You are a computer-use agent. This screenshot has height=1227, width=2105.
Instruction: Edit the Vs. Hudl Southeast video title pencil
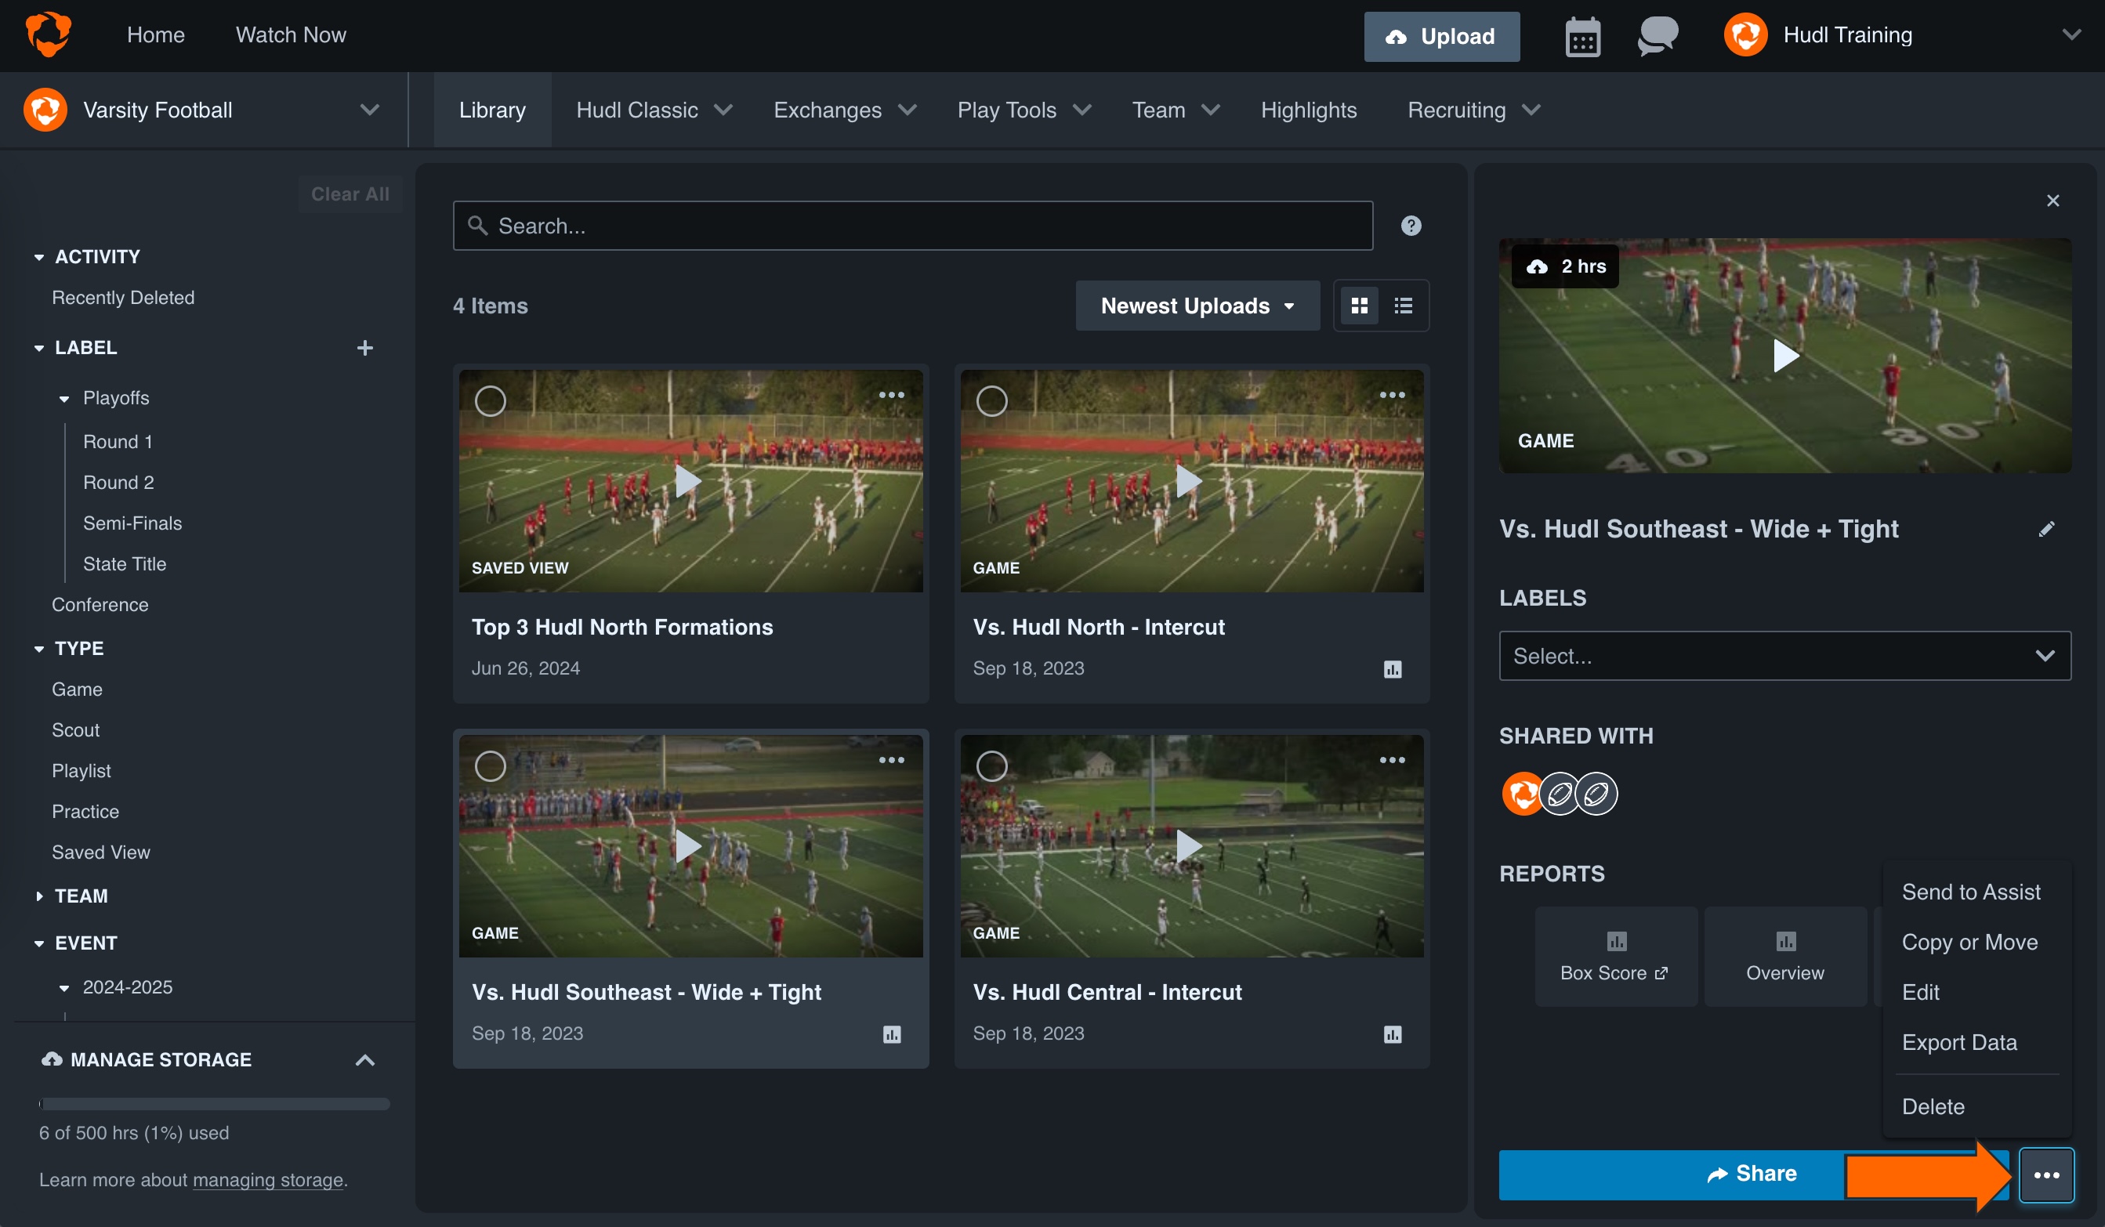pyautogui.click(x=2047, y=529)
